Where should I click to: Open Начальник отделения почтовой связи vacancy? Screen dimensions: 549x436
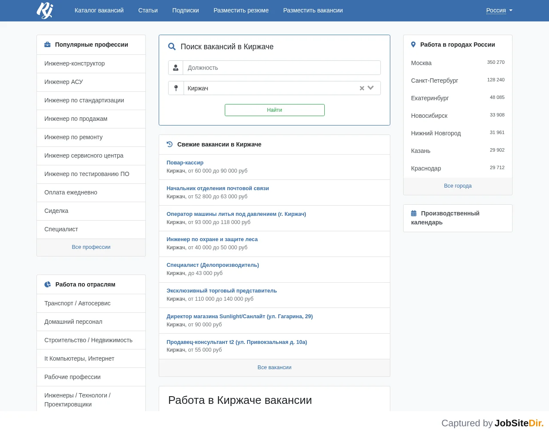[218, 188]
